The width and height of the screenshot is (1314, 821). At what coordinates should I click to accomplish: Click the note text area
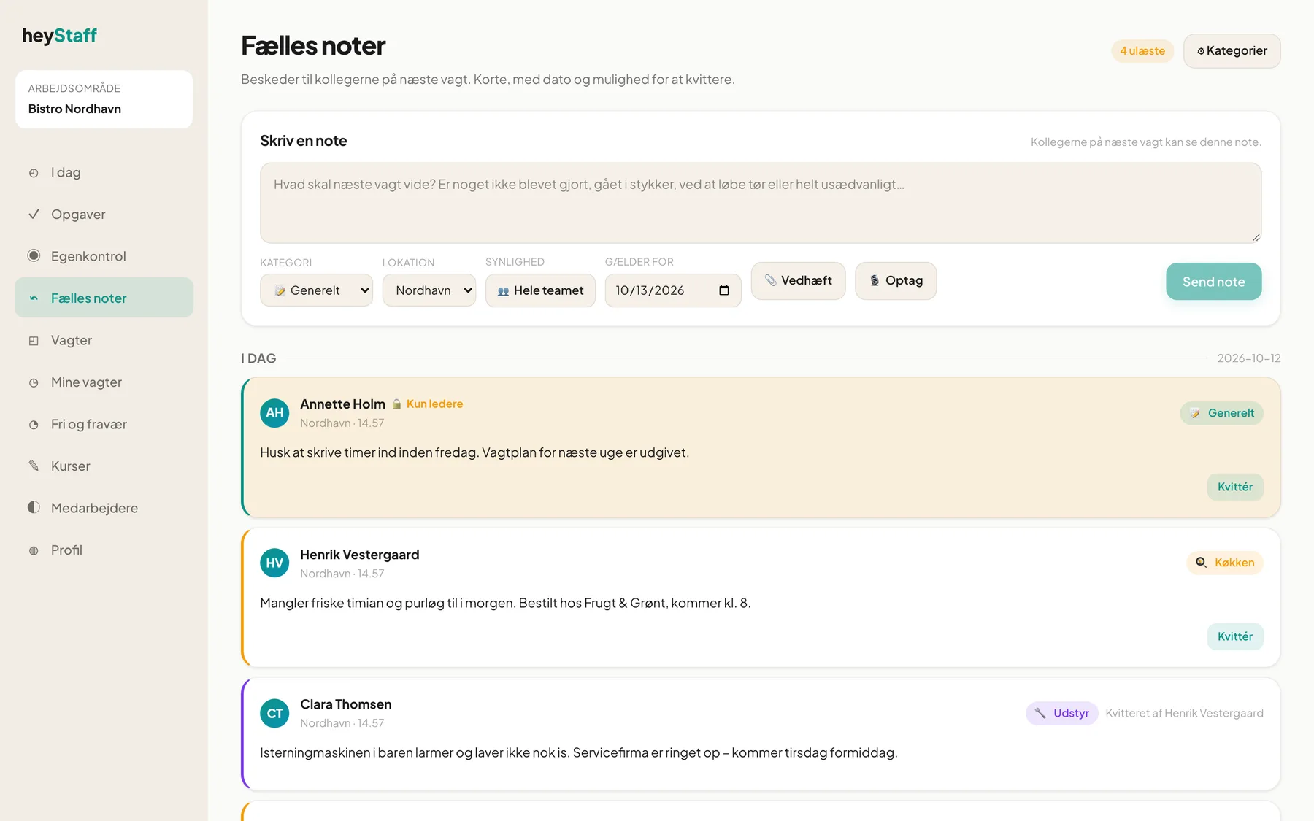coord(761,203)
